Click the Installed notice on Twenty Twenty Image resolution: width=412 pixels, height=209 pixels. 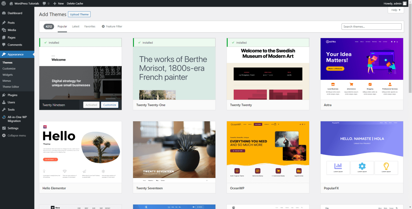click(x=268, y=43)
